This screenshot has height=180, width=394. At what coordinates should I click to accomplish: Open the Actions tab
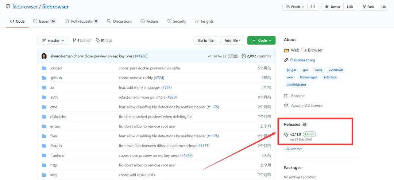[150, 22]
